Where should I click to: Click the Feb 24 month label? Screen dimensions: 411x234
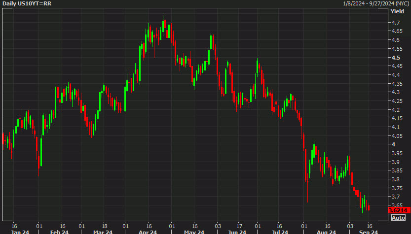point(59,232)
